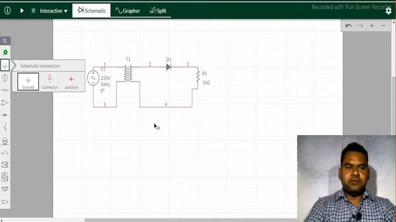Redo the last undone action
This screenshot has width=396, height=222.
(360, 26)
